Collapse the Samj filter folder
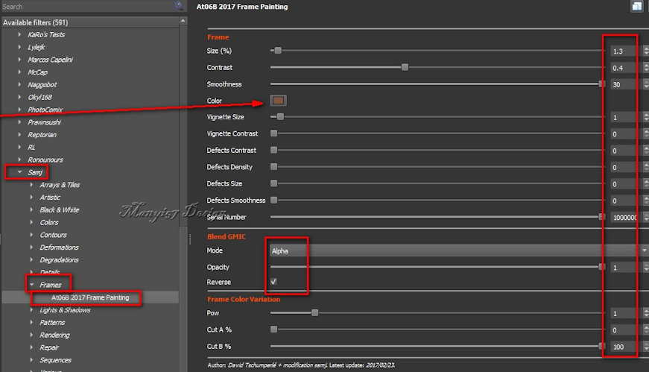 pyautogui.click(x=19, y=172)
